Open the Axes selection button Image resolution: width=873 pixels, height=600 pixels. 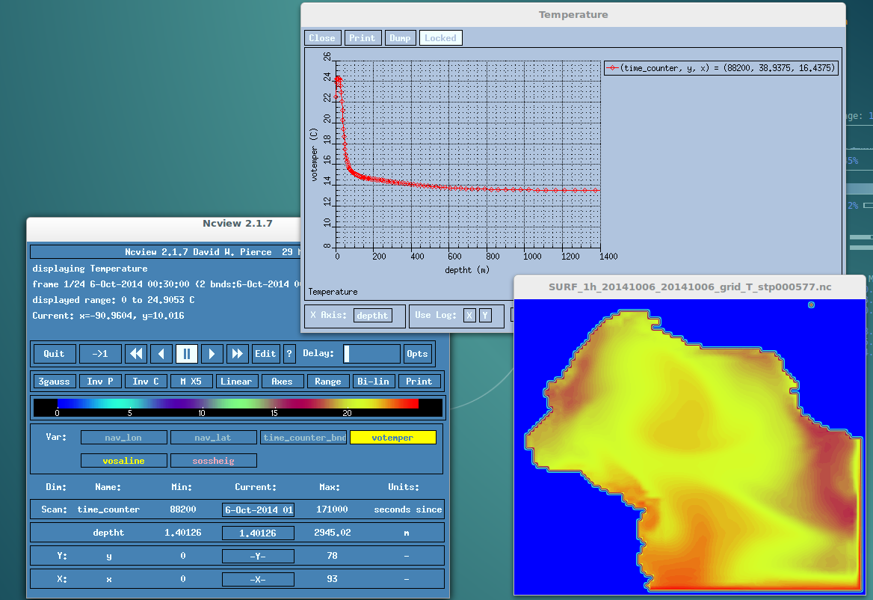tap(283, 382)
